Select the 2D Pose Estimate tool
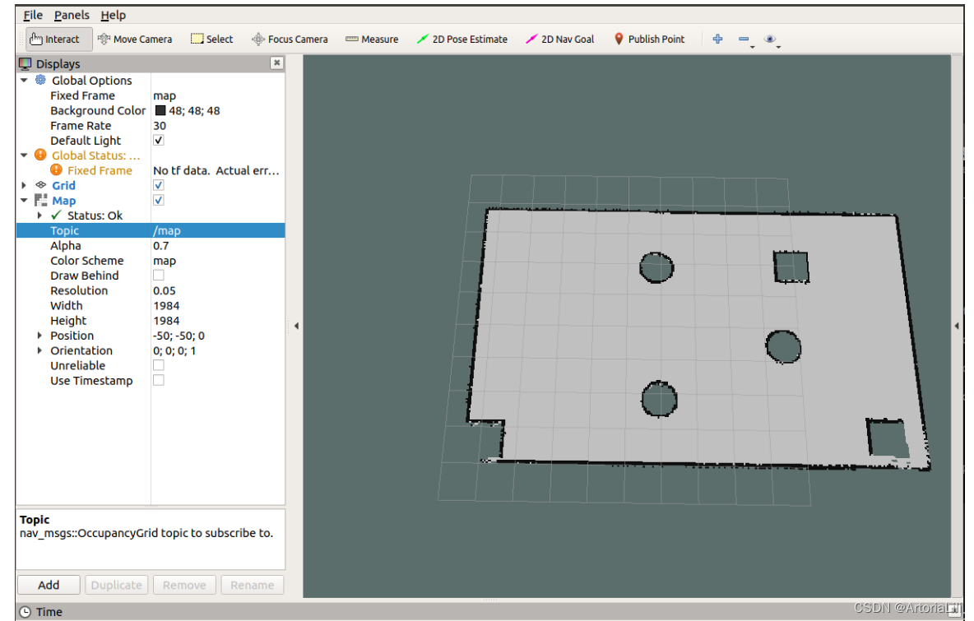 [x=462, y=39]
